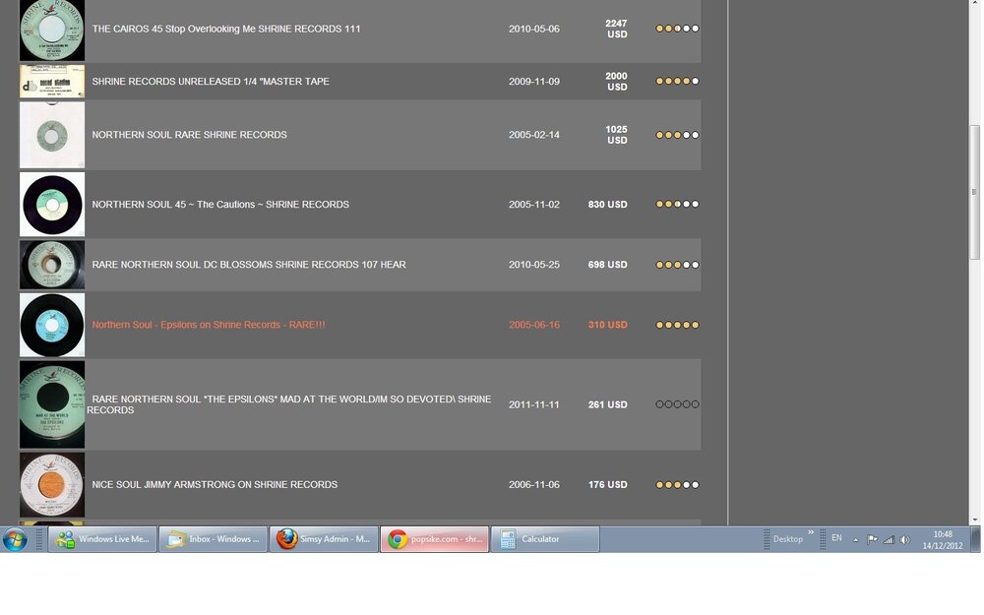Screen dimensions: 984x615
Task: Click the blue-label Epsilons RARE!!! thumbnail
Action: 52,325
